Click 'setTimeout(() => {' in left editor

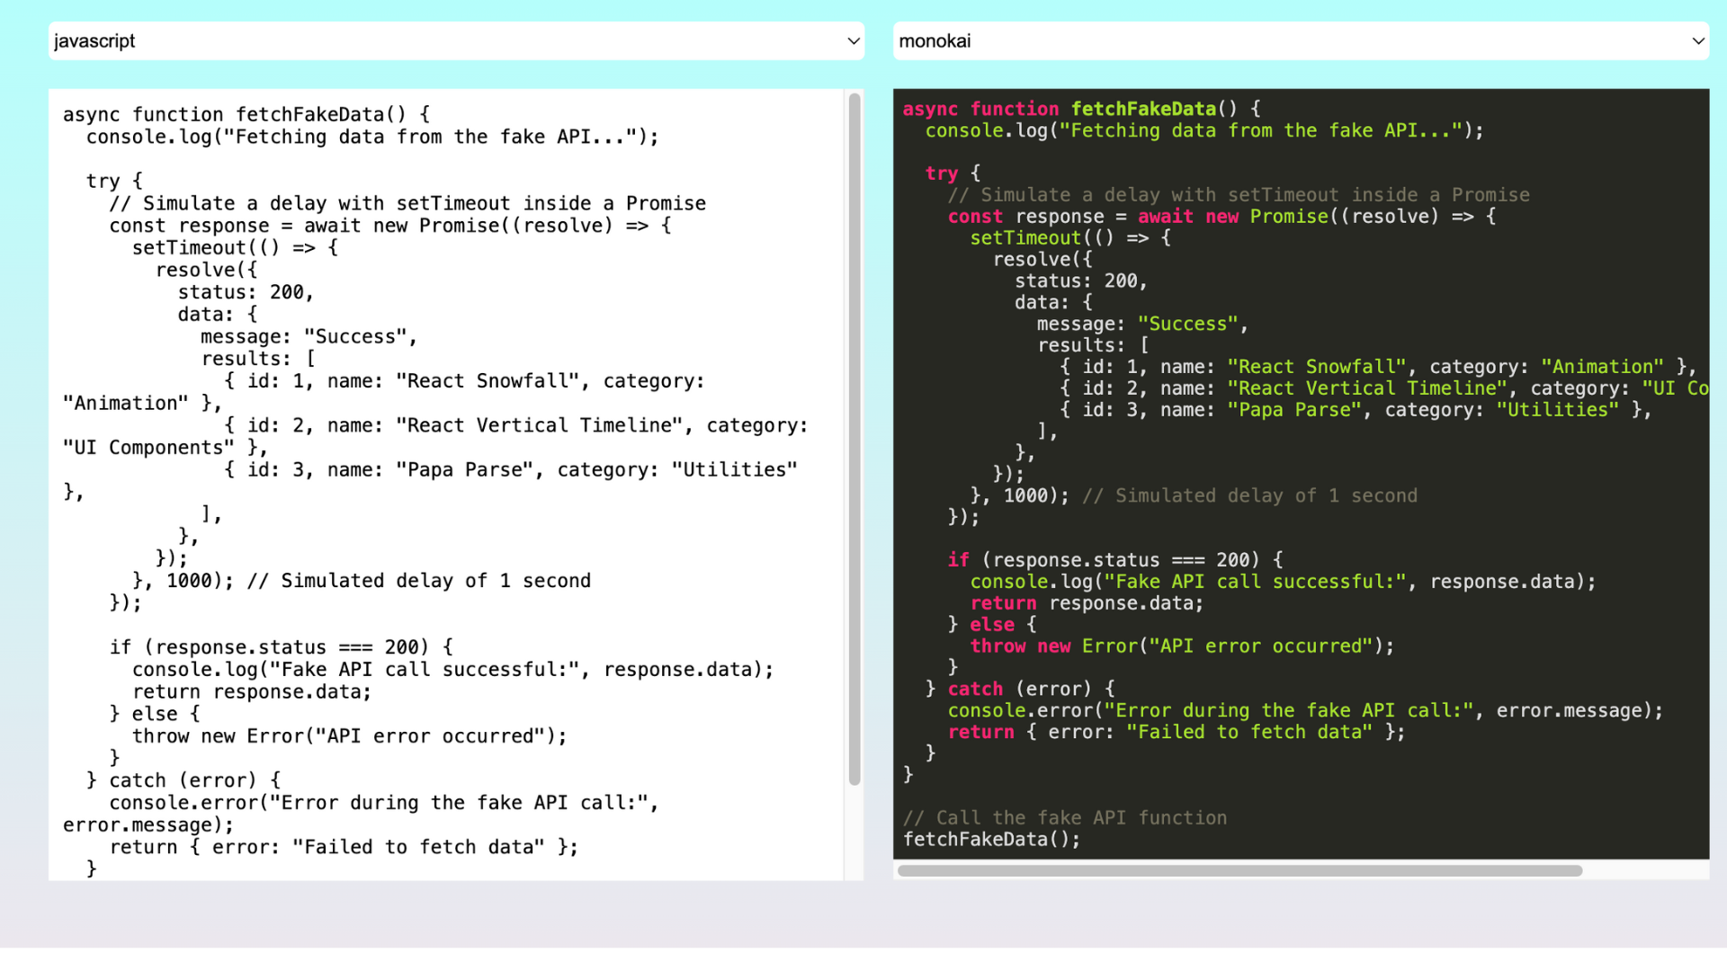(x=235, y=248)
